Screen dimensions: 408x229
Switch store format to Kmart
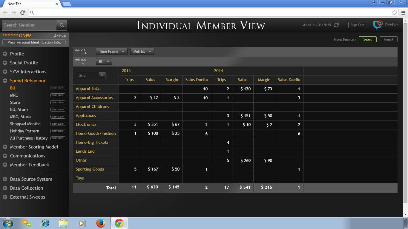point(388,39)
